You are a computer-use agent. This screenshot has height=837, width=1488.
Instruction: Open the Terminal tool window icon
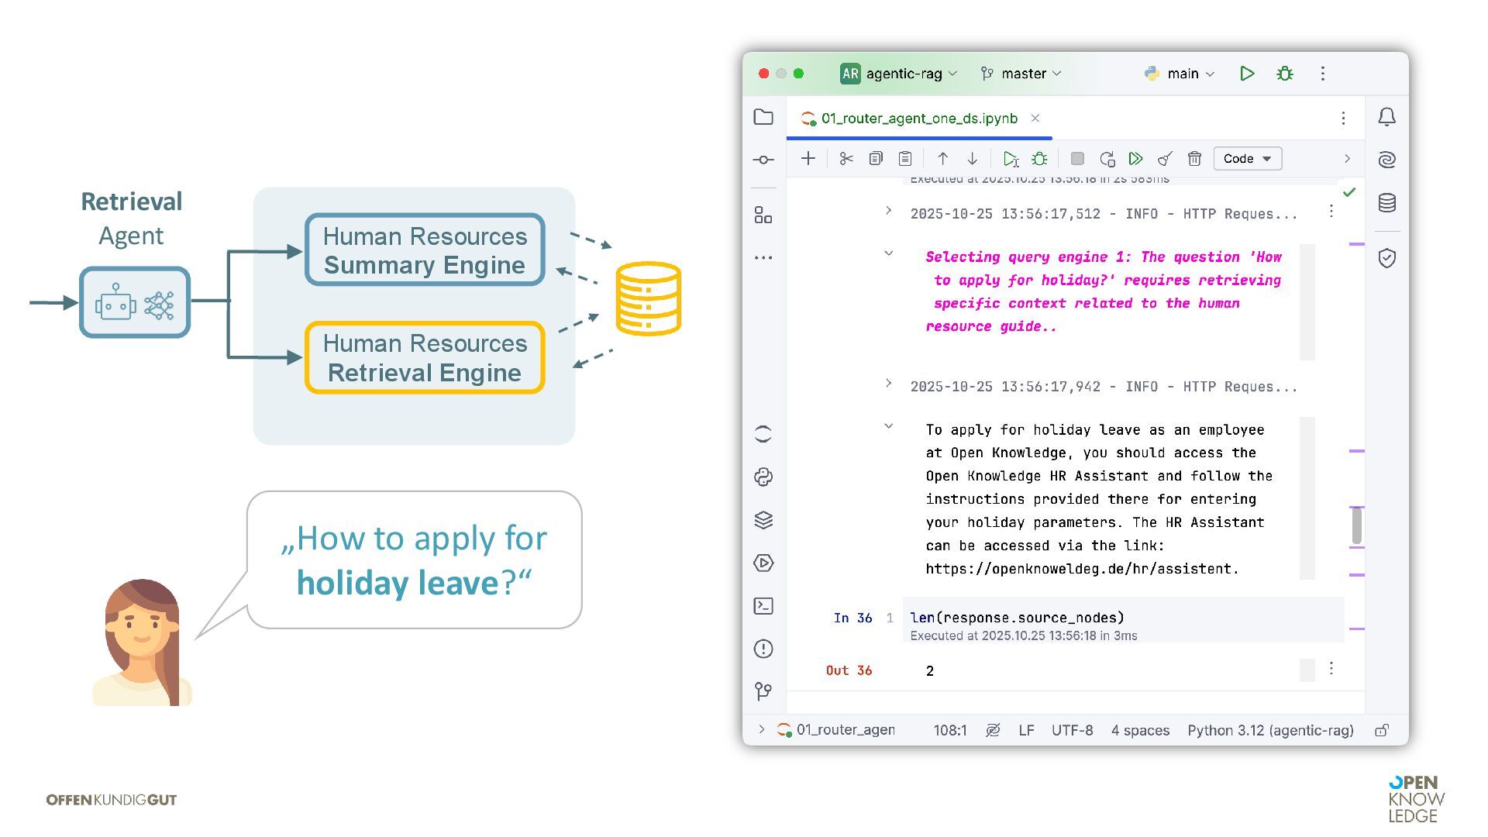pos(763,606)
